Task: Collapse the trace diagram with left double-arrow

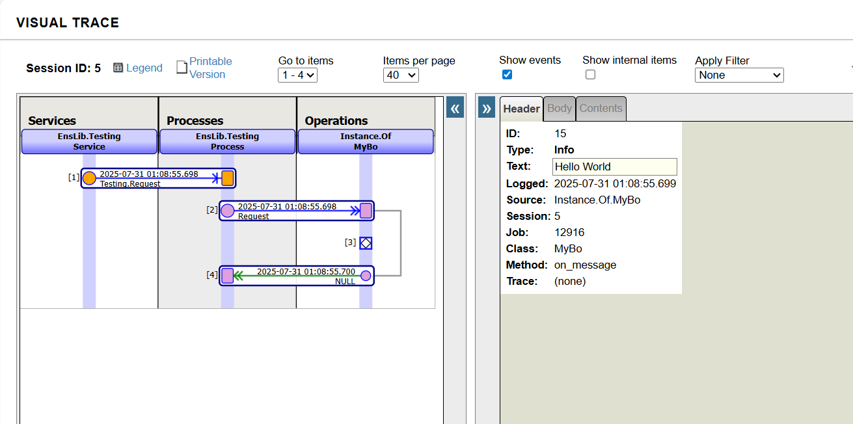Action: coord(455,108)
